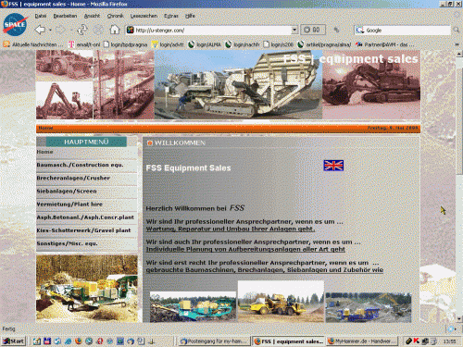This screenshot has height=347, width=463.
Task: Open the Extras menu
Action: coord(171,16)
